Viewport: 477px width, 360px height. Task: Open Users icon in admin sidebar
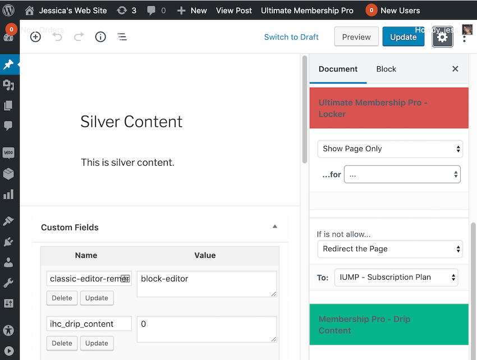(x=8, y=262)
